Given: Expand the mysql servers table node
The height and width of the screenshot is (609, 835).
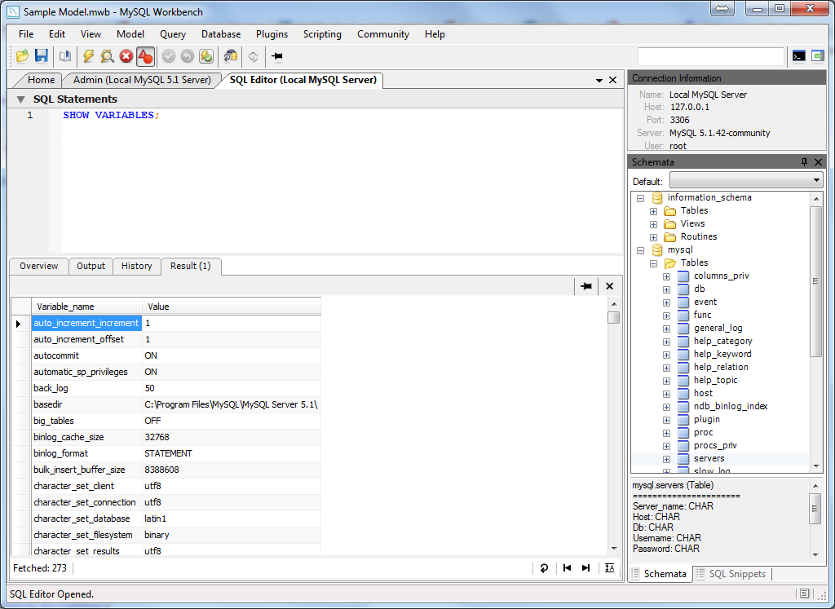Looking at the screenshot, I should coord(666,458).
